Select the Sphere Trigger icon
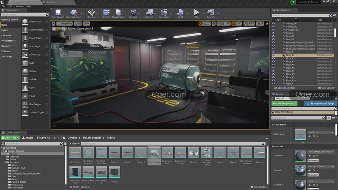The width and height of the screenshot is (338, 190). pos(25,112)
